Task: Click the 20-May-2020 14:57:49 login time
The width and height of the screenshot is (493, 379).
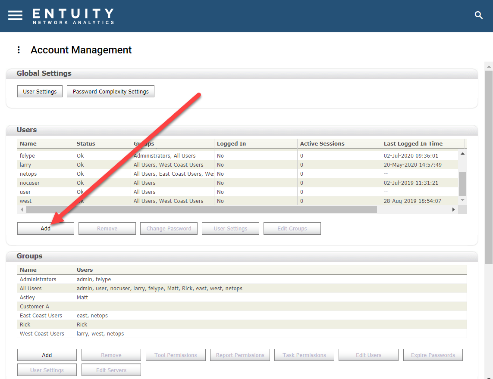Action: pos(412,165)
